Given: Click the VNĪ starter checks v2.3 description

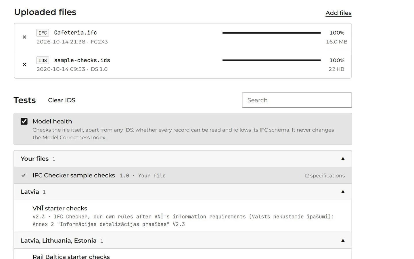Looking at the screenshot, I should point(183,220).
